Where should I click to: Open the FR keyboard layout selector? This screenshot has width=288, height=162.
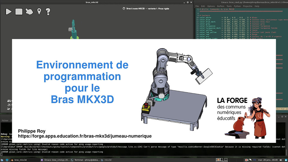click(255, 159)
